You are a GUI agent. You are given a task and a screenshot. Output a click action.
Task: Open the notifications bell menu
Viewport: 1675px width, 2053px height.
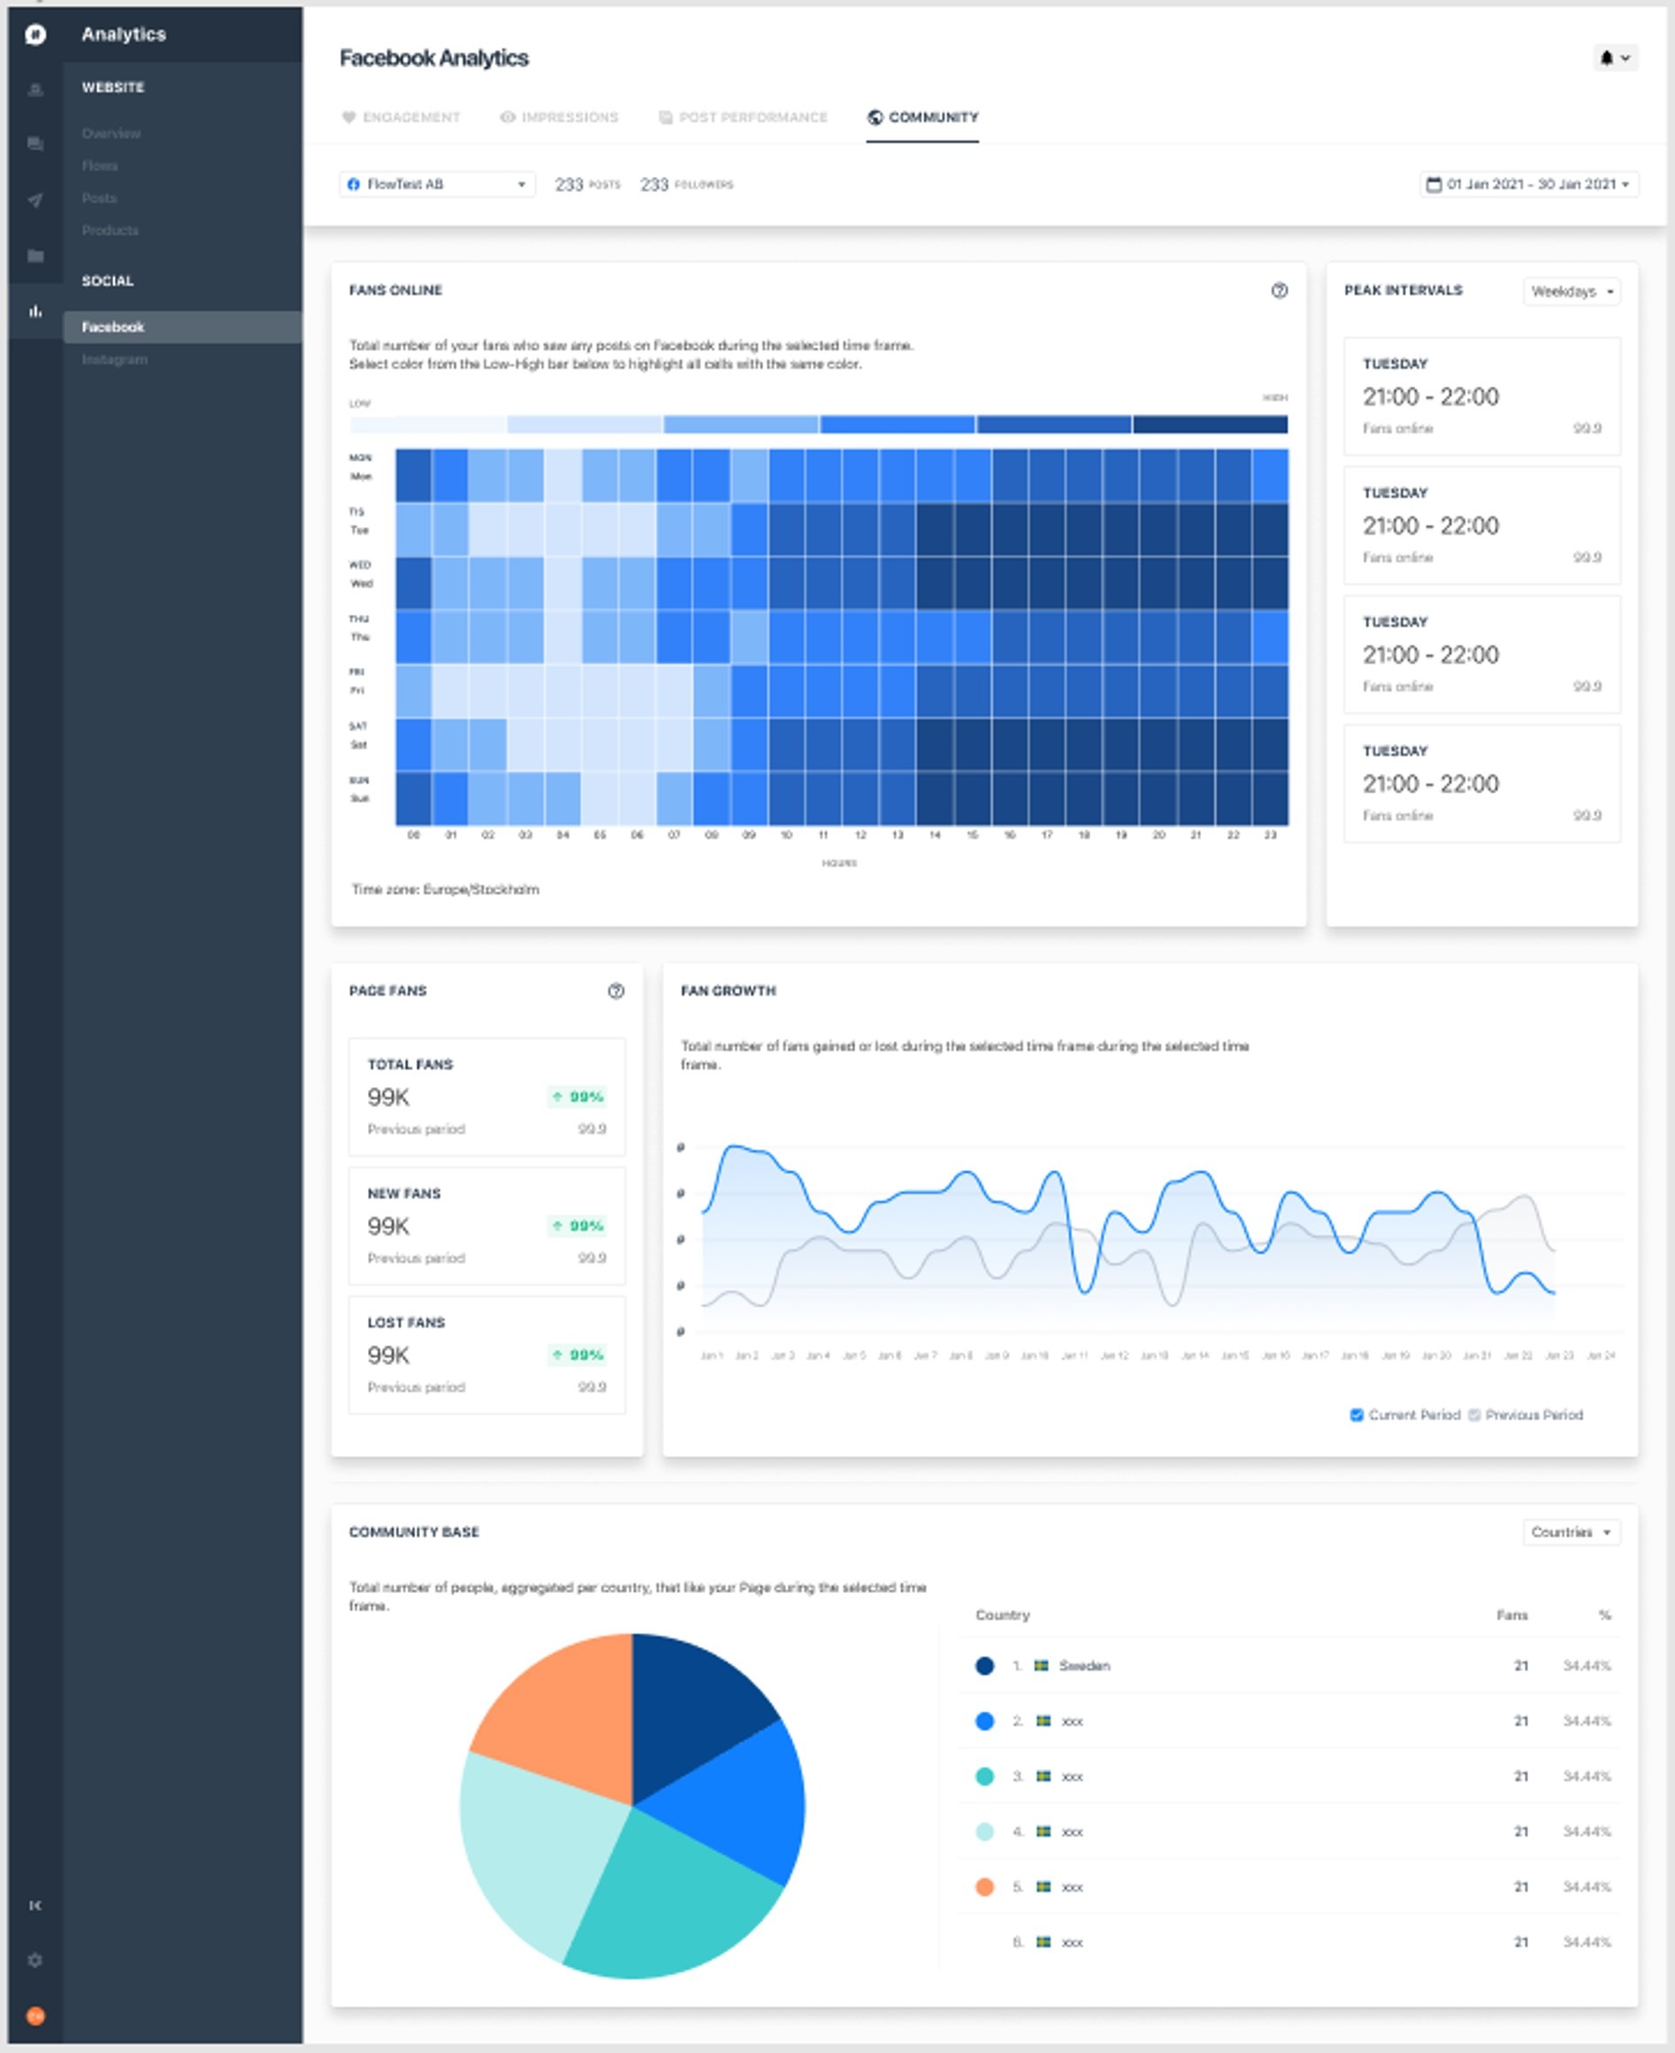(1615, 57)
